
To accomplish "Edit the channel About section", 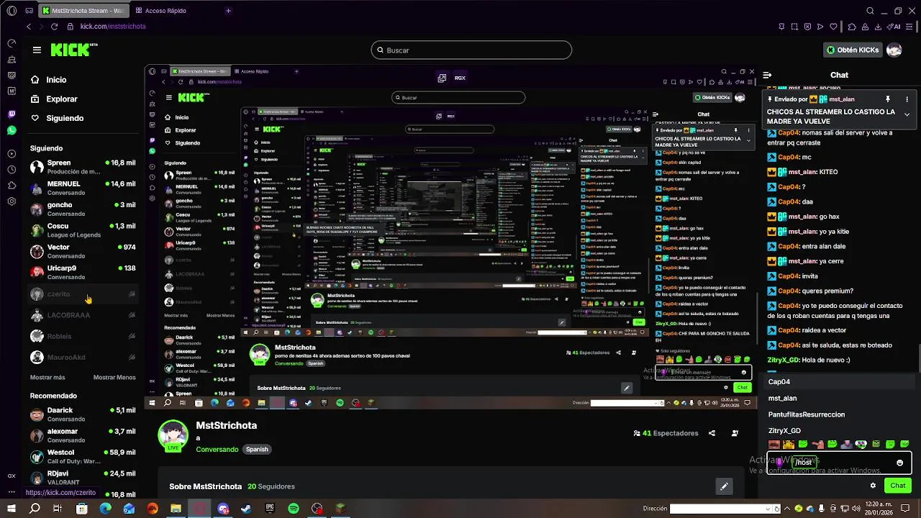I will click(x=724, y=486).
